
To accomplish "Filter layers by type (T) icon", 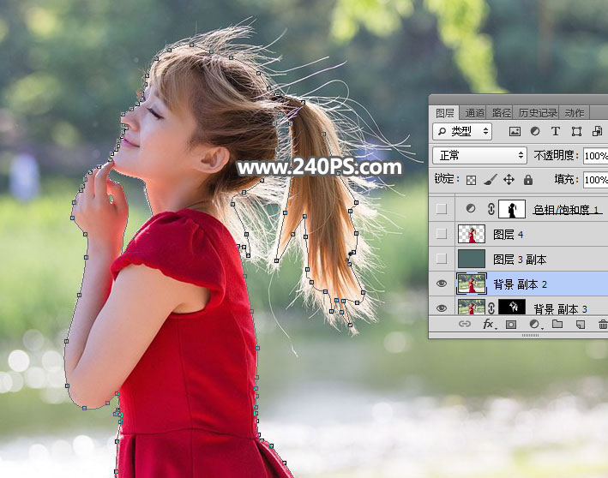I will point(556,131).
